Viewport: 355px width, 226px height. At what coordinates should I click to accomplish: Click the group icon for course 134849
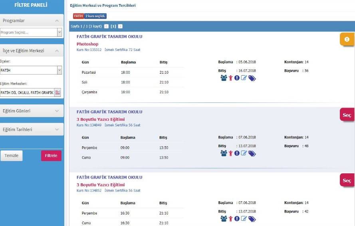(224, 153)
